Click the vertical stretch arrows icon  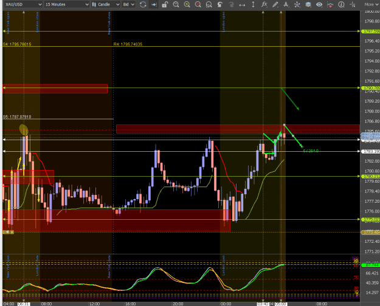point(253,4)
